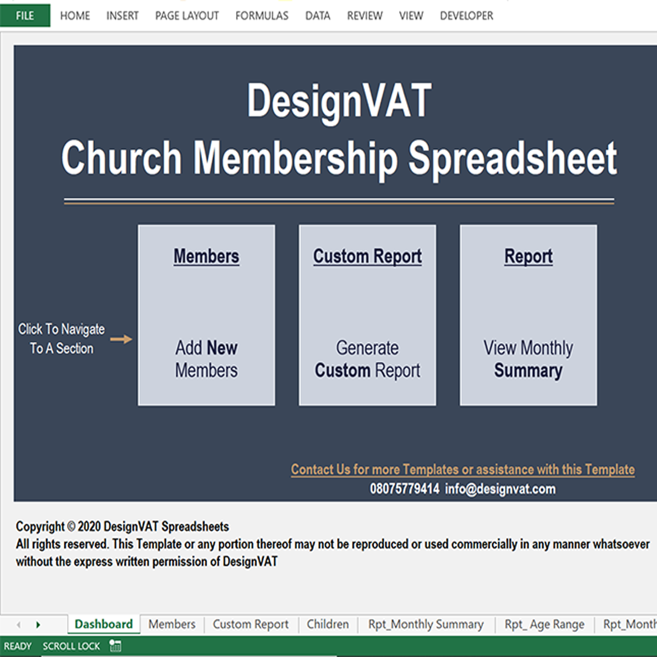The height and width of the screenshot is (657, 657).
Task: Click the Generate Custom Report dashboard card
Action: [367, 315]
